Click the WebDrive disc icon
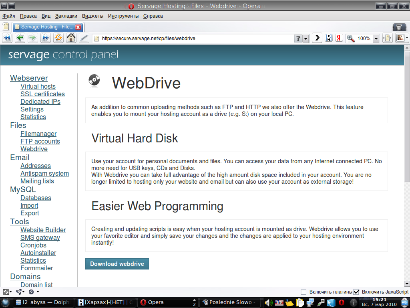Image resolution: width=410 pixels, height=308 pixels. point(94,80)
